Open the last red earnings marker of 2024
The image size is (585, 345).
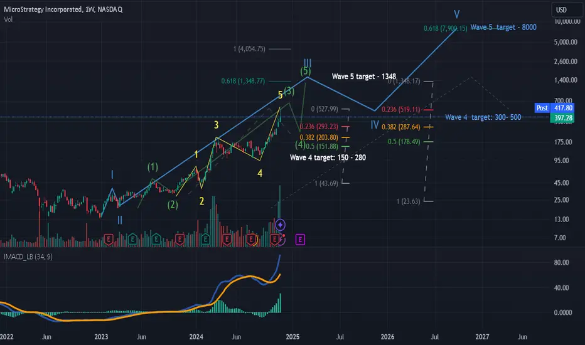tap(275, 239)
